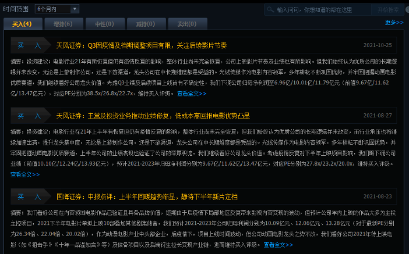Select the 买入(4) tab

[x=23, y=24]
